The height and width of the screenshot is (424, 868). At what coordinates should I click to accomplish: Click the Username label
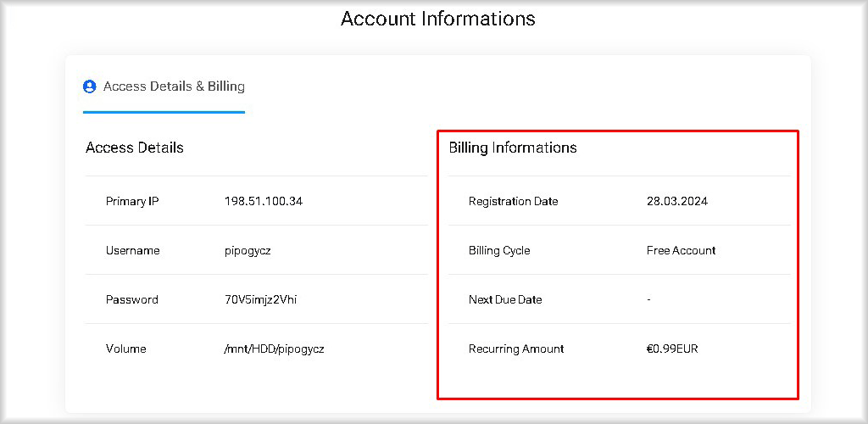[132, 251]
